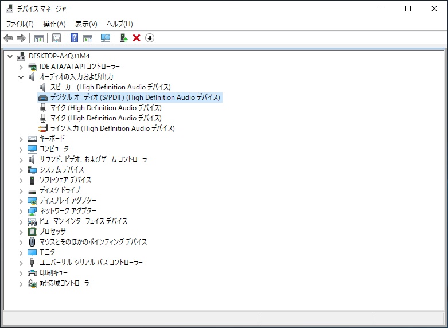Click the IDE ATA/ATAPI controller icon
Screen dimensions: 448x328
point(32,67)
